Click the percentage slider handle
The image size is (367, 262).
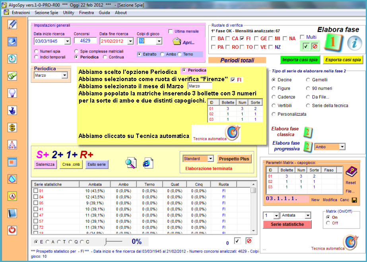[x=105, y=242]
